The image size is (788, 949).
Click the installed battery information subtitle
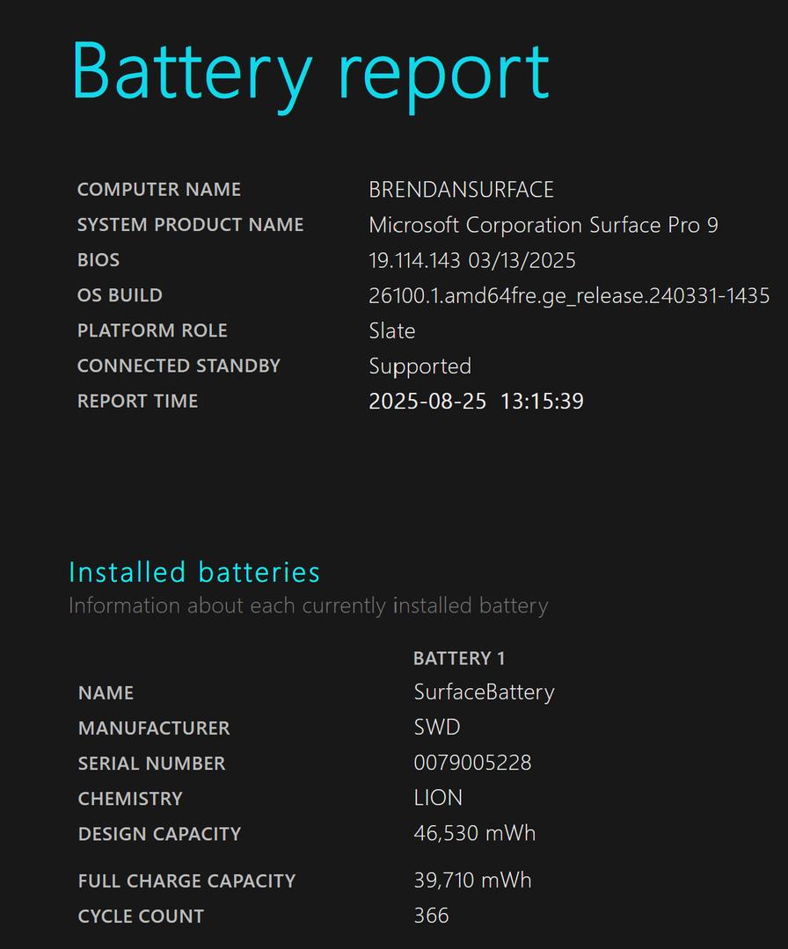point(309,605)
